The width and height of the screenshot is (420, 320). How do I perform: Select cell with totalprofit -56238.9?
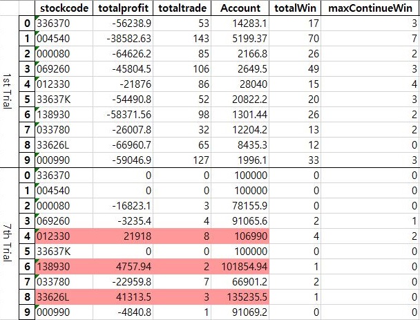[x=123, y=23]
